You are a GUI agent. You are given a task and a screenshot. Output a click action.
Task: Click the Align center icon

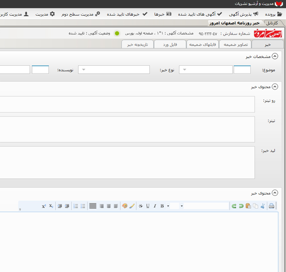[x=109, y=206]
